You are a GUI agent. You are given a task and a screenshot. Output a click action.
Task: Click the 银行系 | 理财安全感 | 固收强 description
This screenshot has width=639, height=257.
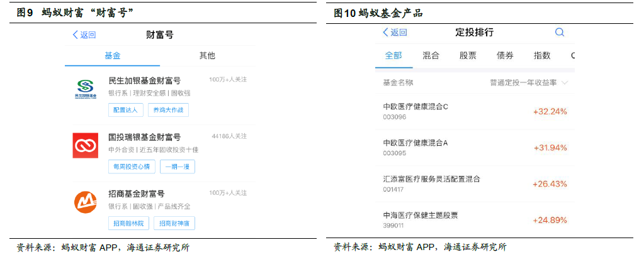(x=149, y=93)
